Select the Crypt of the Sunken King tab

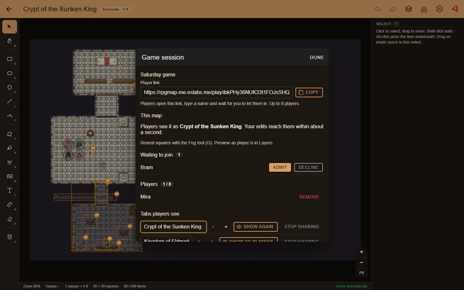[x=173, y=227]
